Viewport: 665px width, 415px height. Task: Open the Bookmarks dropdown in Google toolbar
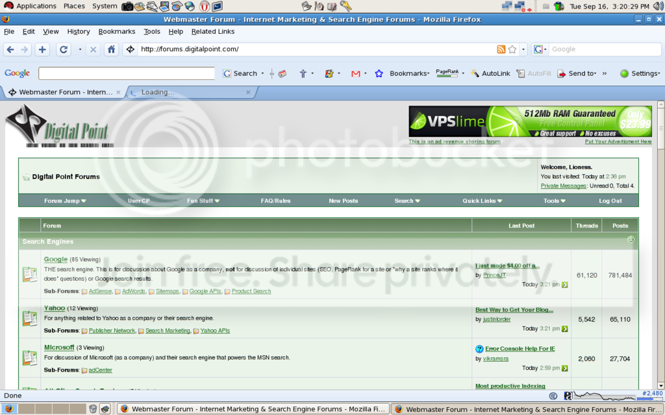click(410, 73)
